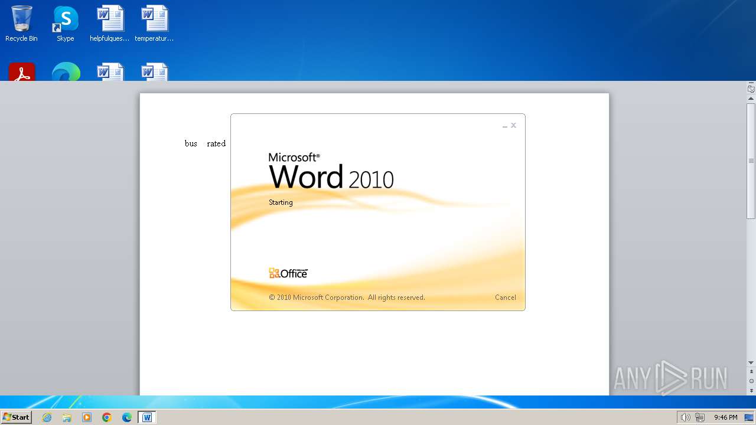Image resolution: width=756 pixels, height=425 pixels.
Task: Click the vertical scrollbar down arrow
Action: pos(751,363)
